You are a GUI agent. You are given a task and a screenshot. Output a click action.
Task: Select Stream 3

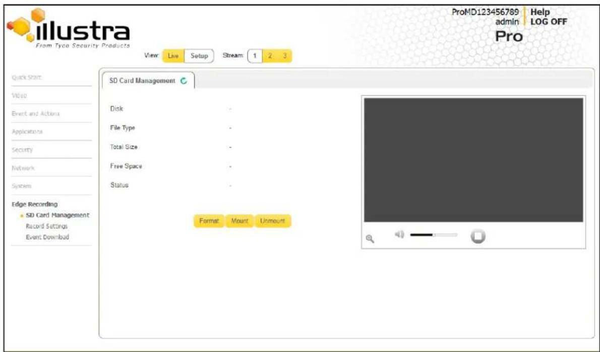pos(285,56)
